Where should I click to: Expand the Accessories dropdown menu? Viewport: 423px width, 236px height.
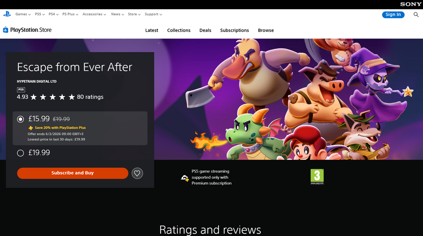click(94, 14)
